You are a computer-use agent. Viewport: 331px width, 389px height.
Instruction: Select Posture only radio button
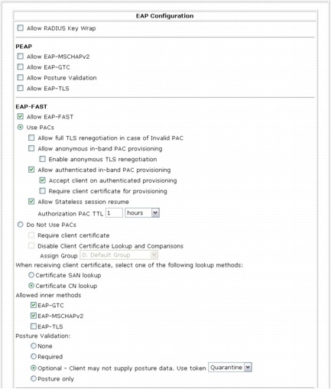pos(34,378)
